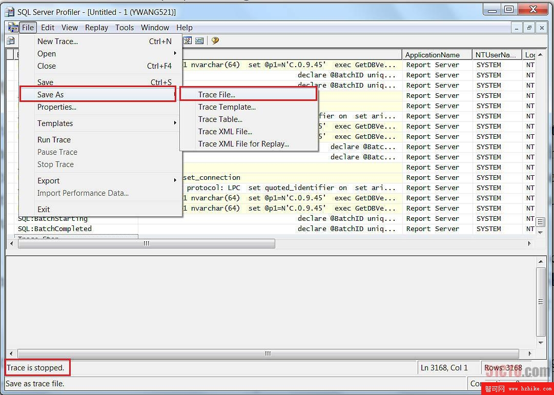This screenshot has width=554, height=395.
Task: Open Properties... from the File menu
Action: click(100, 107)
